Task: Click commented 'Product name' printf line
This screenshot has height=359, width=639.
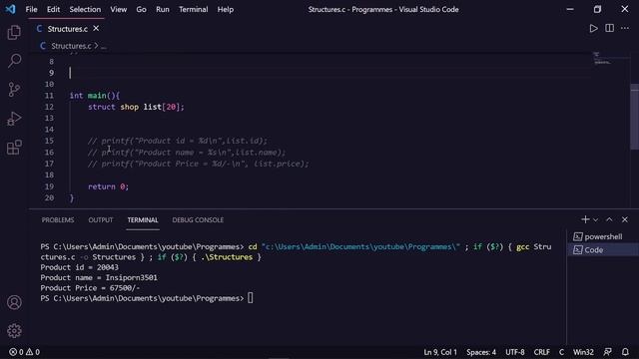Action: pos(187,153)
